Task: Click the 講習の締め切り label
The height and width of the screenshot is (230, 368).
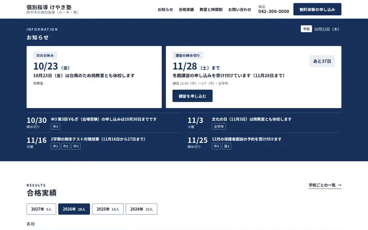Action: [188, 56]
